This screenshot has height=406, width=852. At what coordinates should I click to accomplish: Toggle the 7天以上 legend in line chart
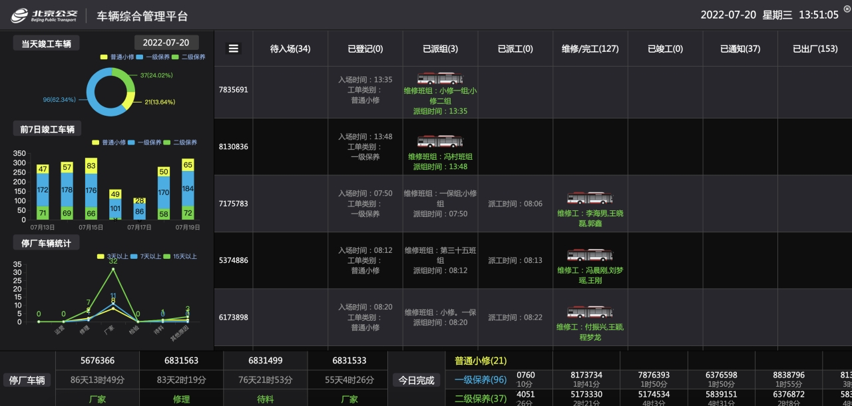(x=142, y=256)
